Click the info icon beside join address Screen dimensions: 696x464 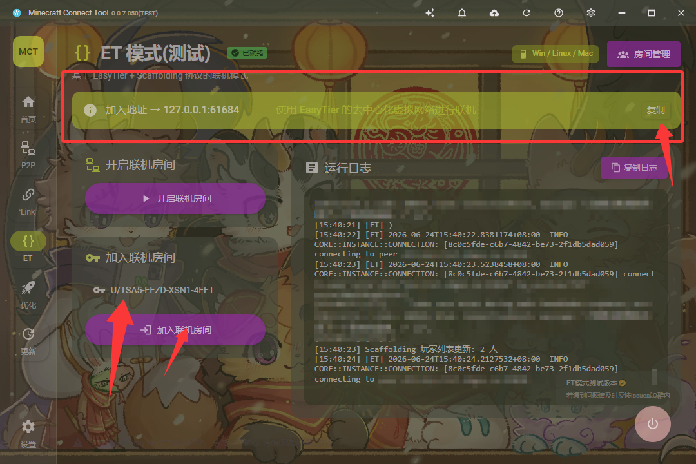click(90, 110)
